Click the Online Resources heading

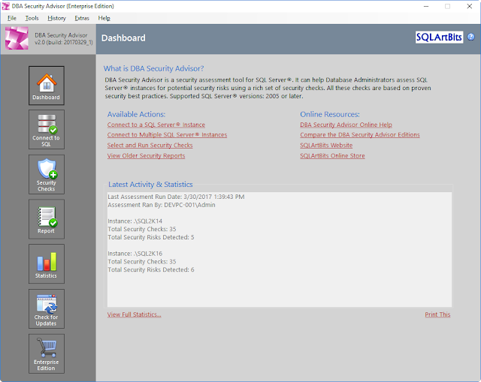pyautogui.click(x=330, y=114)
